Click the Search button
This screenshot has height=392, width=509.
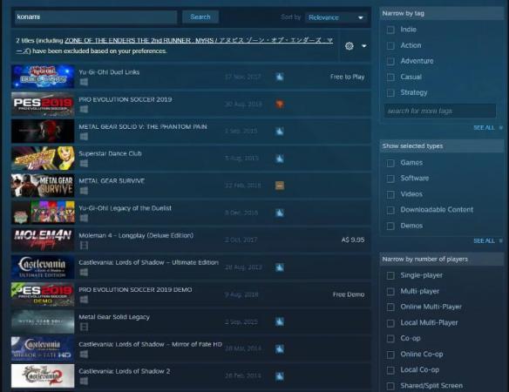pyautogui.click(x=200, y=17)
